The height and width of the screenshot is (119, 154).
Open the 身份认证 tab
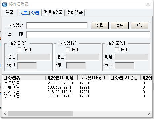(75, 12)
